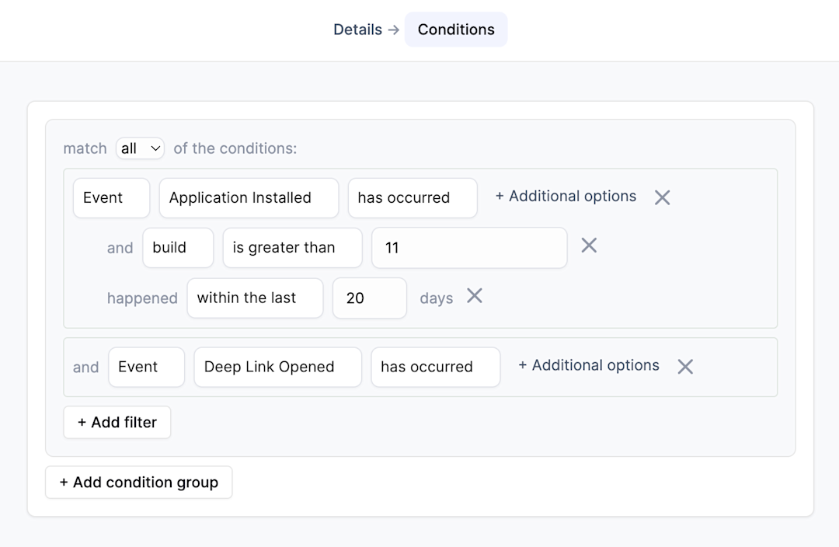Click the days input showing 20
Image resolution: width=839 pixels, height=547 pixels.
(x=369, y=298)
